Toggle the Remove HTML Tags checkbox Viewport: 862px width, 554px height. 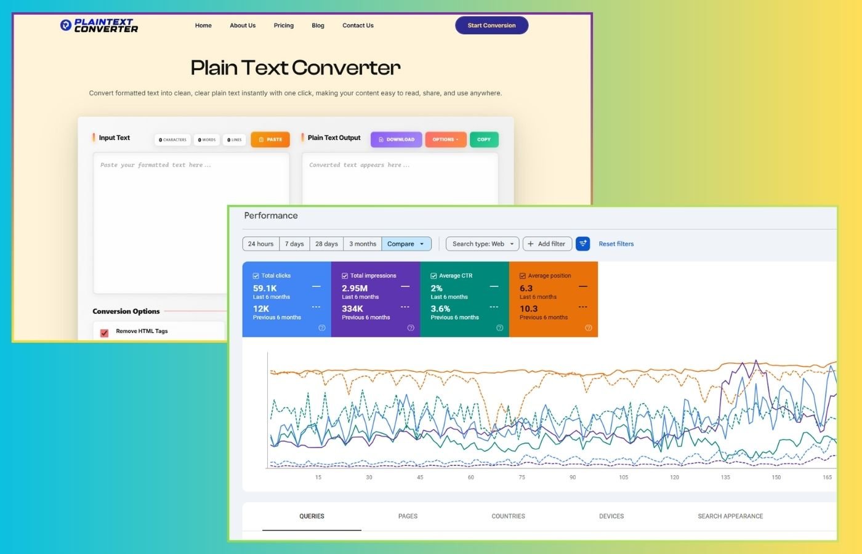point(105,332)
